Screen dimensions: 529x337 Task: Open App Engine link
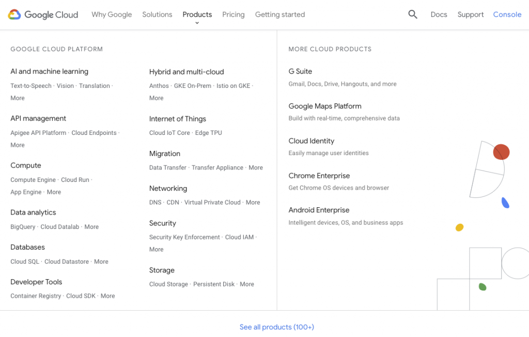pos(26,192)
